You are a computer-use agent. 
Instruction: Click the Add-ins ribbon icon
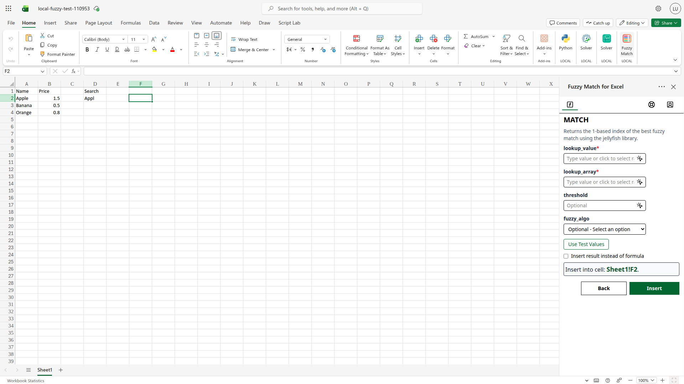[544, 44]
